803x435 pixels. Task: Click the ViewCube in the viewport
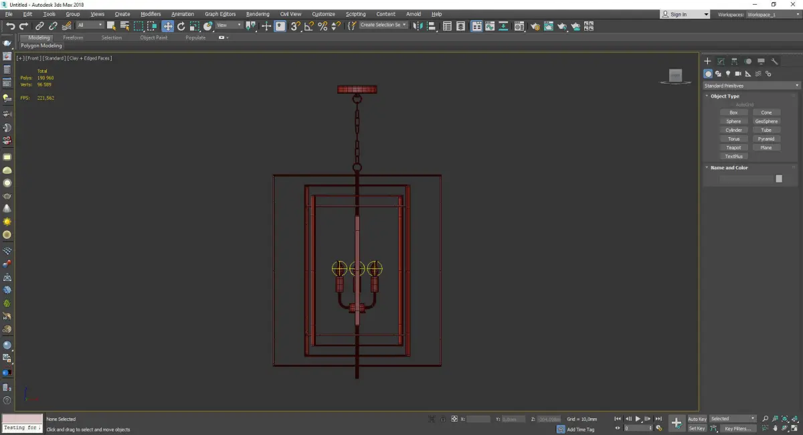[676, 76]
